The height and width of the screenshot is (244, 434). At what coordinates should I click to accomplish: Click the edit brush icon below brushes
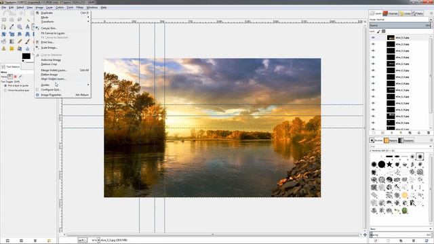click(376, 241)
